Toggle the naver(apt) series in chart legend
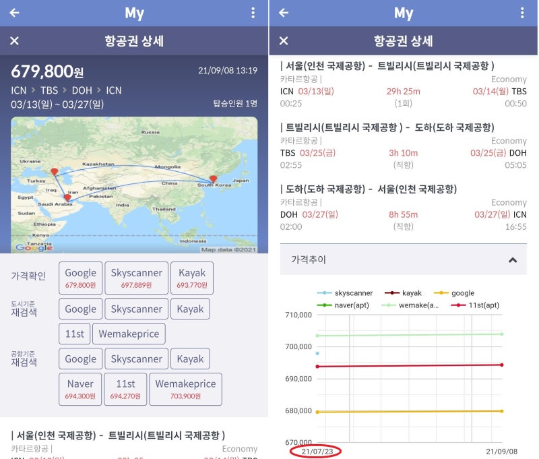The height and width of the screenshot is (459, 539). click(x=345, y=305)
